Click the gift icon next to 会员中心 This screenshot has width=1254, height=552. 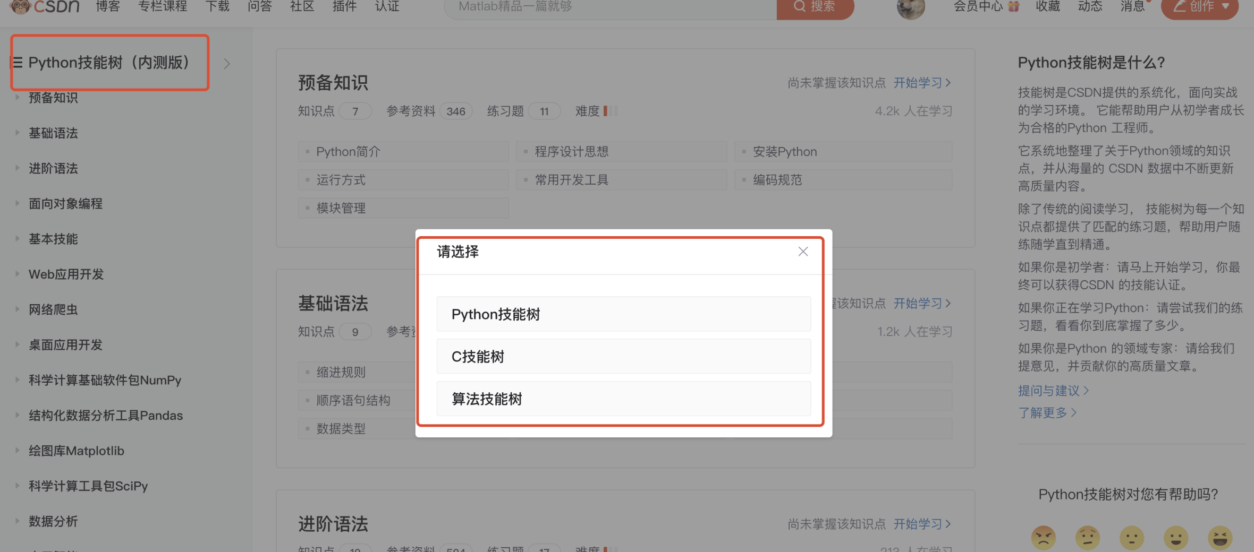[x=1014, y=6]
